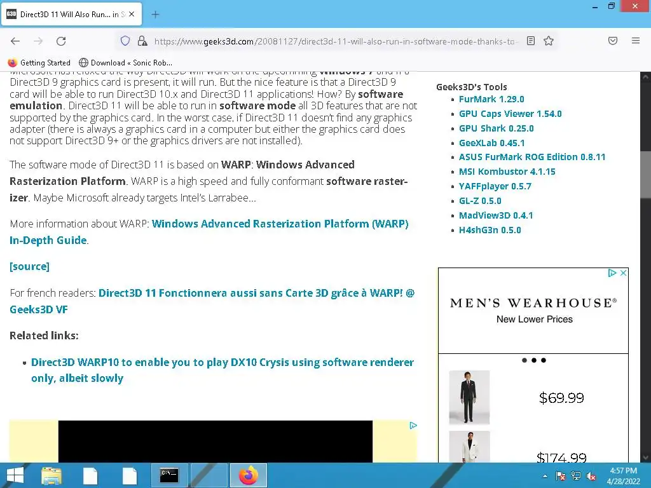Show hidden system tray icons
Viewport: 651px width, 488px height.
pos(545,476)
